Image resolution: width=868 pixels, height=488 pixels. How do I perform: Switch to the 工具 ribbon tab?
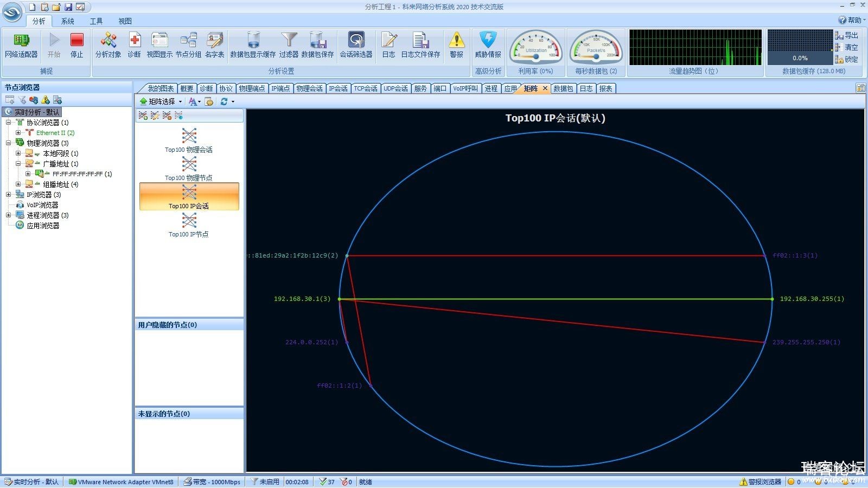pyautogui.click(x=96, y=21)
